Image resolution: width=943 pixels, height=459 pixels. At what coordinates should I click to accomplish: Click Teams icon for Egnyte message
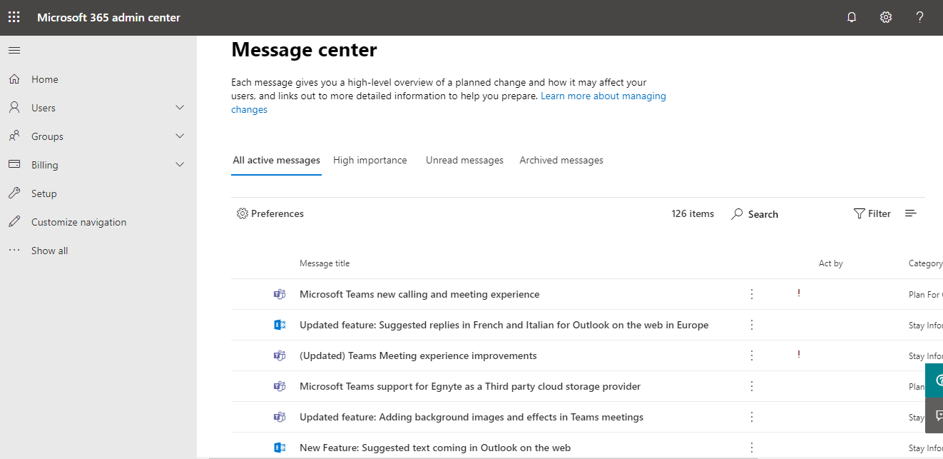coord(280,386)
